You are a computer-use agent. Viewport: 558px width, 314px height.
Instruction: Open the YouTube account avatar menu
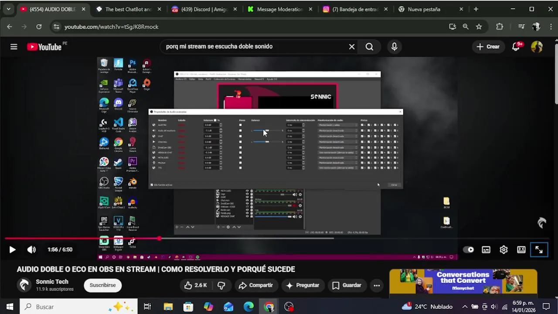(537, 47)
